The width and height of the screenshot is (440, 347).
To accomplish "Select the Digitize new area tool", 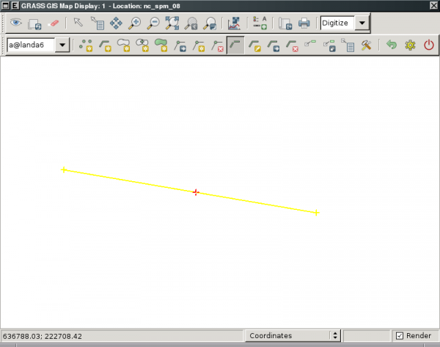I will (161, 45).
